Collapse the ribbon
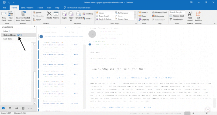The width and height of the screenshot is (217, 115). pos(215,24)
